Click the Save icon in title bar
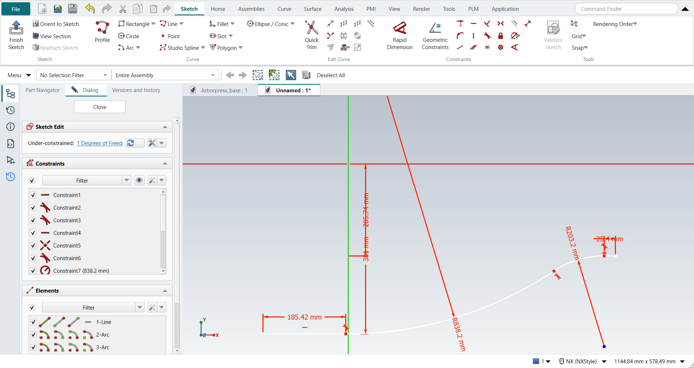 tap(73, 9)
